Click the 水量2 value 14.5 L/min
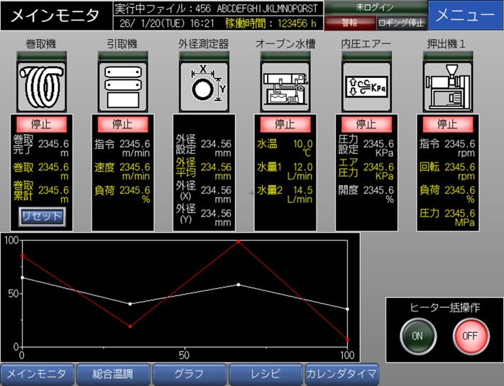 [300, 194]
